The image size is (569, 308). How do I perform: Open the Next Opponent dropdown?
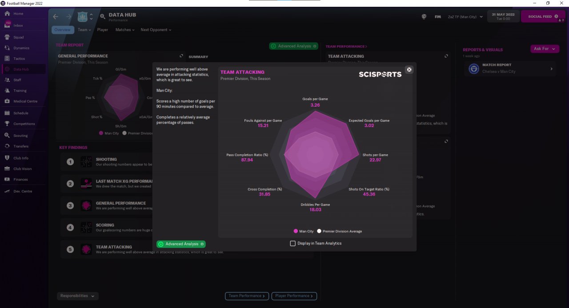(x=156, y=30)
